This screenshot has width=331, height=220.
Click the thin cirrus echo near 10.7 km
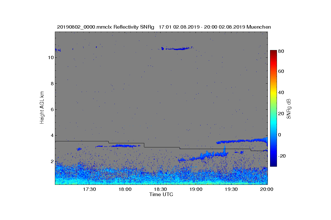tap(177, 48)
